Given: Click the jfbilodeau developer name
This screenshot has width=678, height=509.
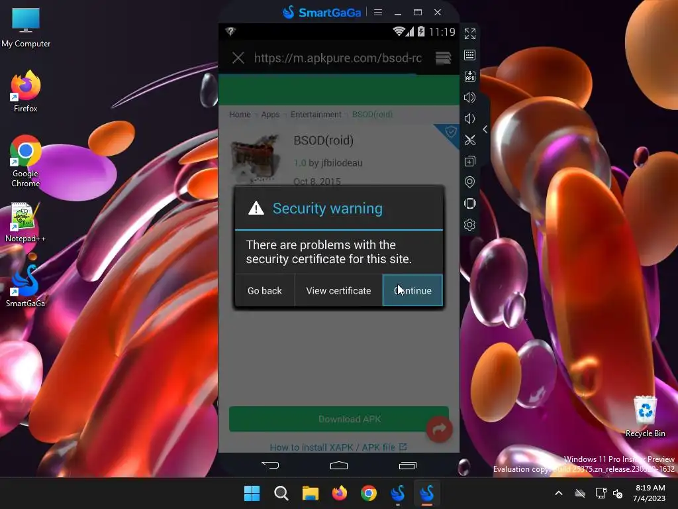Looking at the screenshot, I should point(342,163).
